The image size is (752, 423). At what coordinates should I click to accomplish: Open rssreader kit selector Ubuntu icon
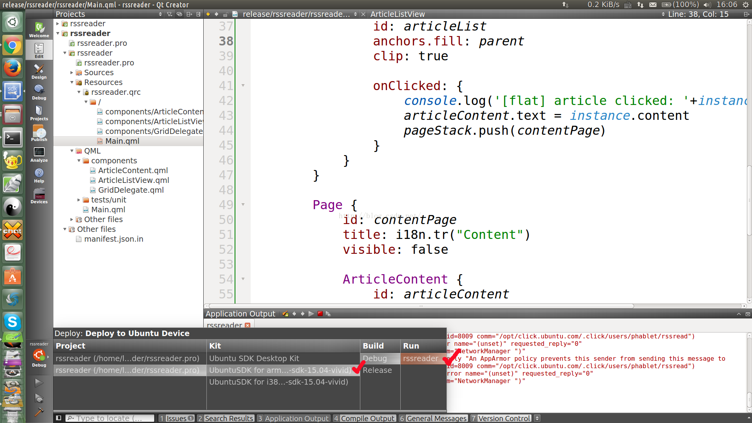pos(39,356)
